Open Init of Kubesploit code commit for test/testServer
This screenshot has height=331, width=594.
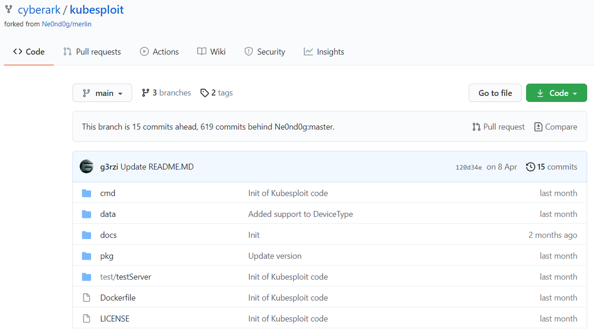288,277
